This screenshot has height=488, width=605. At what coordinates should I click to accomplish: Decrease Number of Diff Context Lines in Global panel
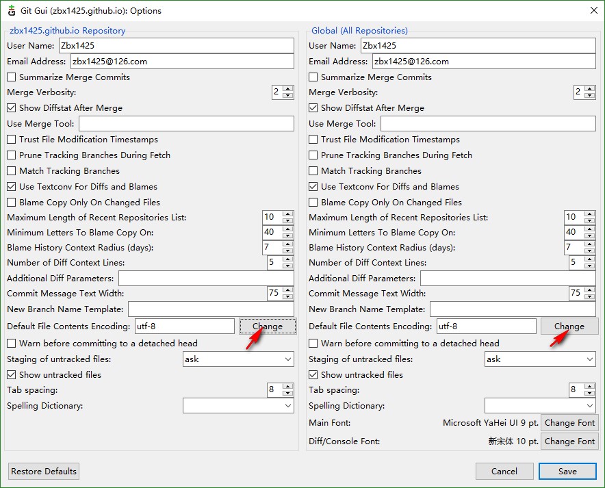pos(589,266)
